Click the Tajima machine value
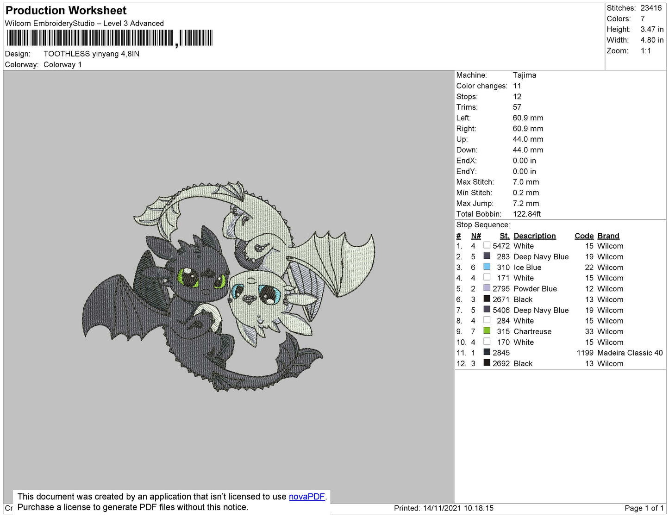 [x=524, y=75]
